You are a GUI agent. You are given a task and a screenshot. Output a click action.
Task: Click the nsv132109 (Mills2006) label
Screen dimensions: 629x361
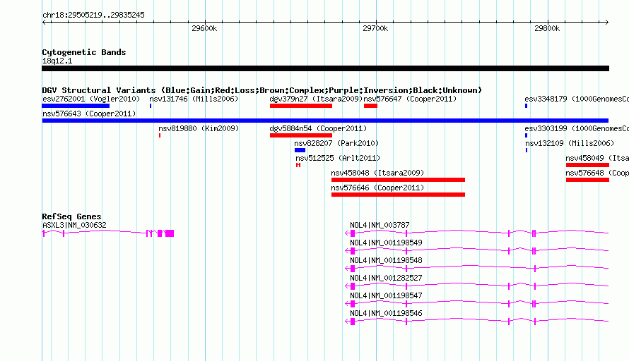pos(570,143)
